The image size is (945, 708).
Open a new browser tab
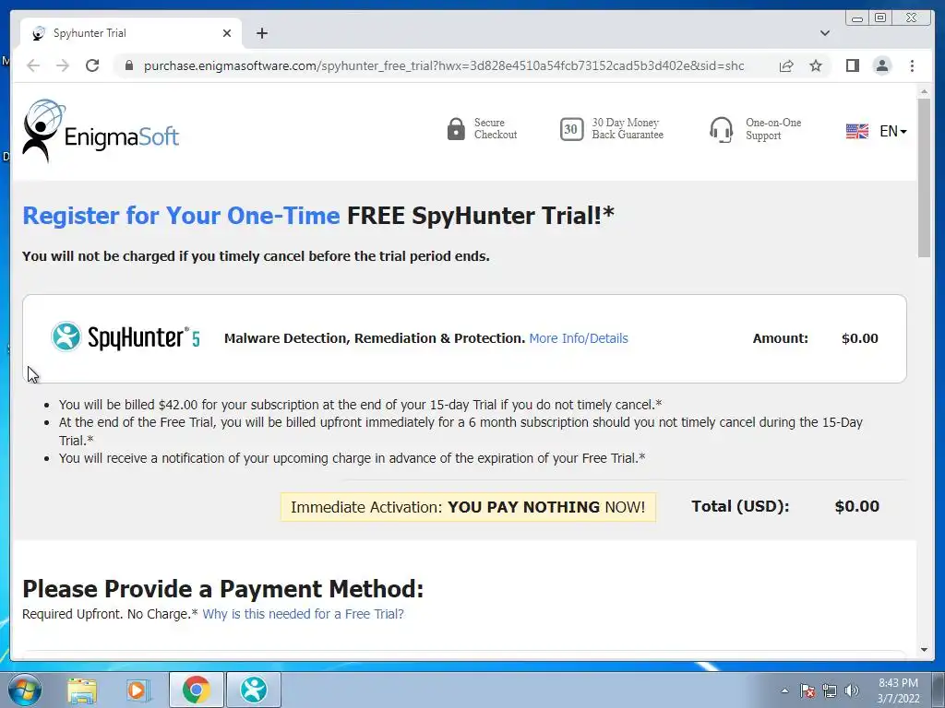[262, 33]
